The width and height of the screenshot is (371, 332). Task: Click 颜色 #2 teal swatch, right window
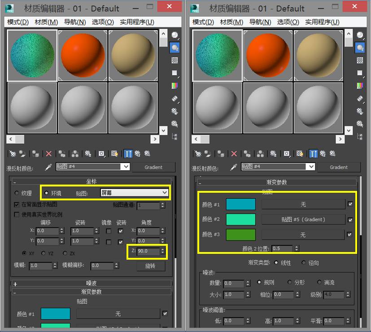click(240, 219)
